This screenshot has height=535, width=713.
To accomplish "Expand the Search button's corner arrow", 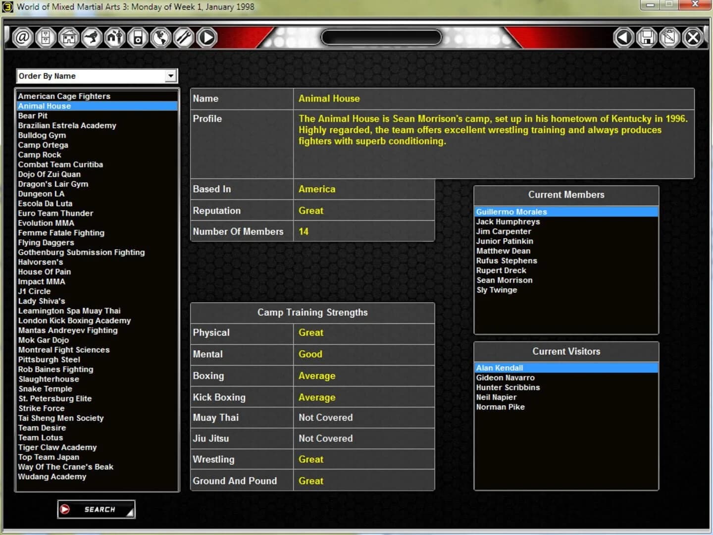I will pyautogui.click(x=130, y=514).
